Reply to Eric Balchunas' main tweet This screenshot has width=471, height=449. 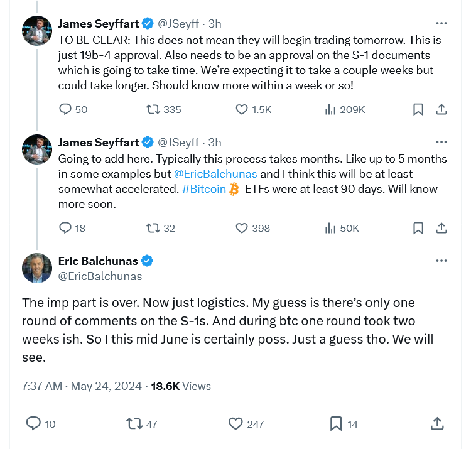[33, 424]
